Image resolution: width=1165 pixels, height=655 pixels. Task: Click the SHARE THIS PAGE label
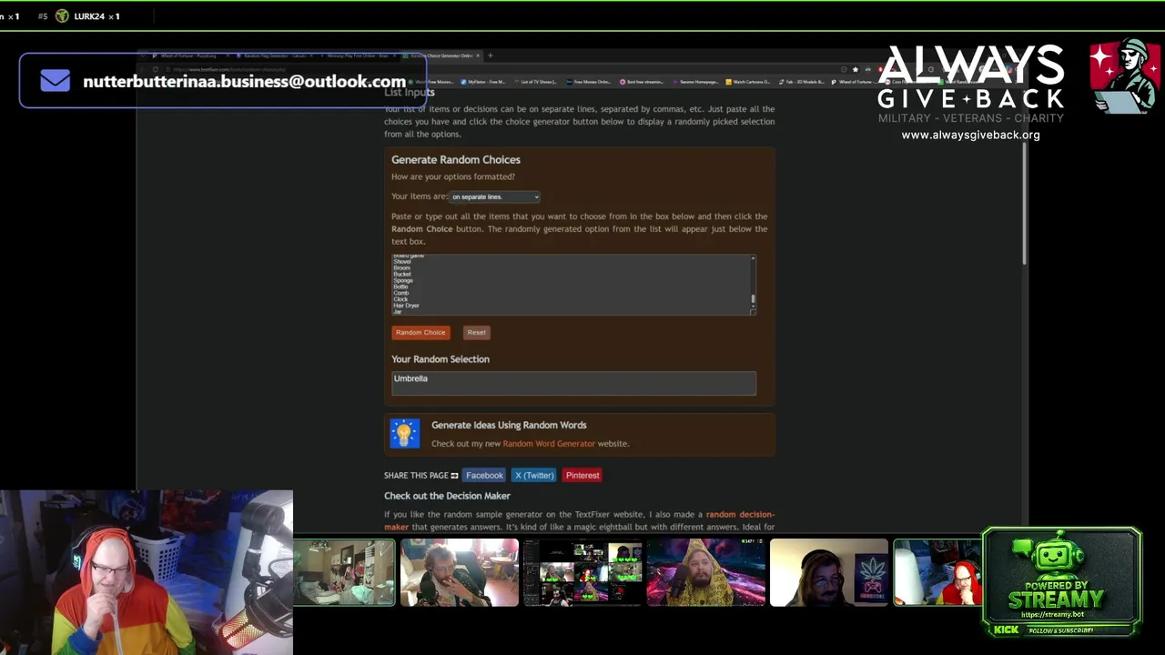pos(416,475)
